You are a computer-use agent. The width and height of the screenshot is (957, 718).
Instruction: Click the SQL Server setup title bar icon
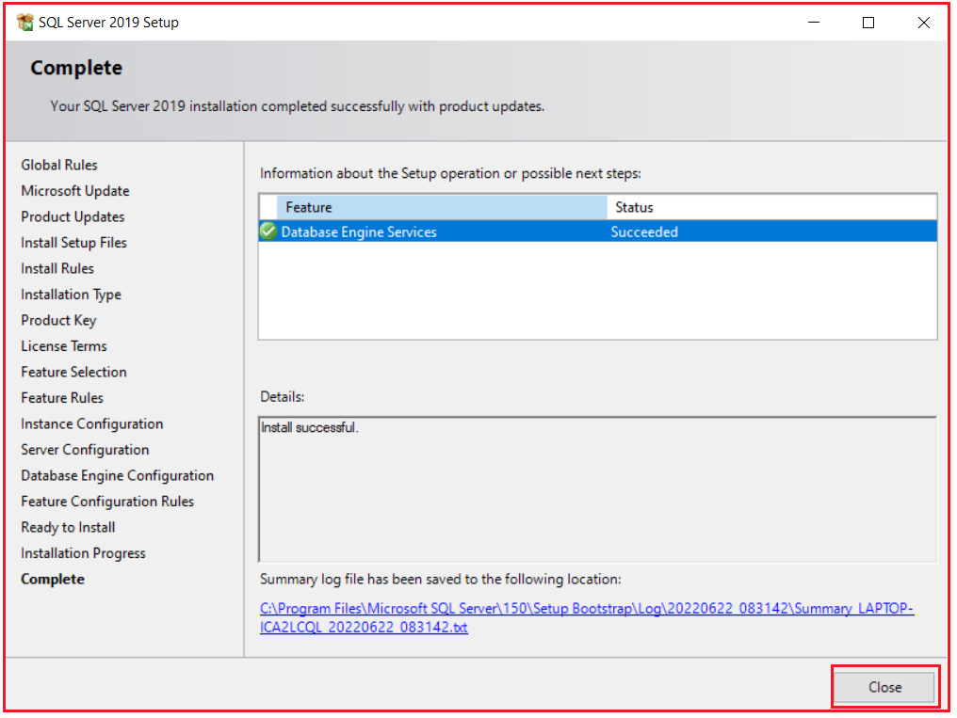pos(25,23)
